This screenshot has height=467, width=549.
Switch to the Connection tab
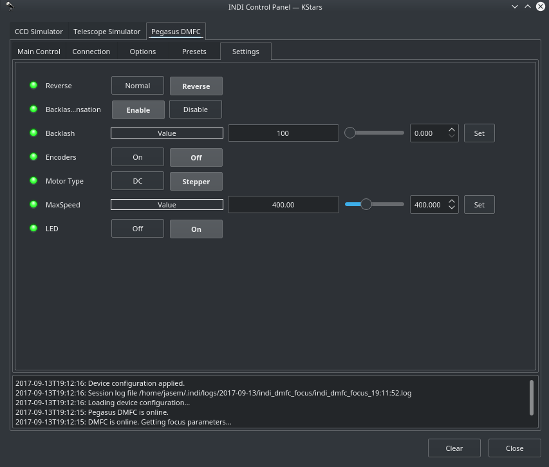pyautogui.click(x=91, y=52)
